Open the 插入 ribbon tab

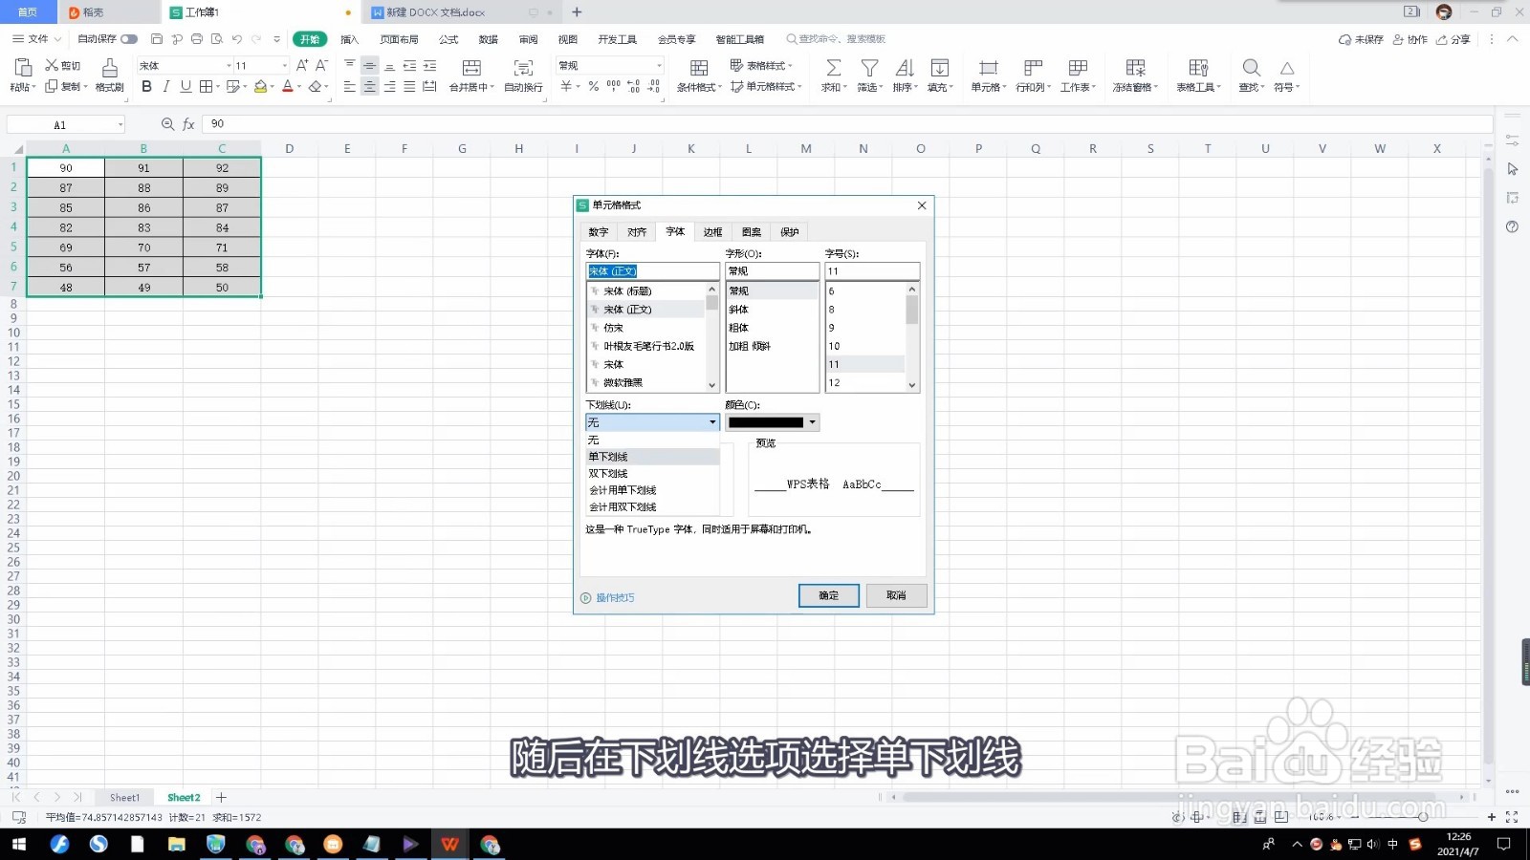click(350, 39)
